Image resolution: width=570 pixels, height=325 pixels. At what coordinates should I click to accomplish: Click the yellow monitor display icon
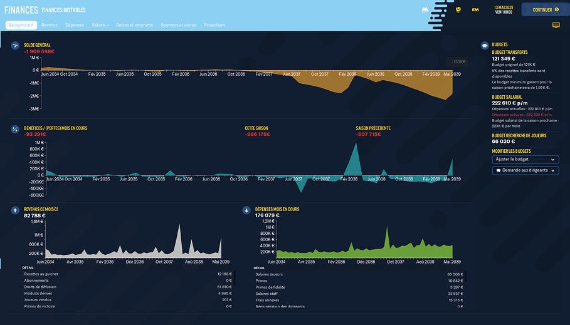556,25
